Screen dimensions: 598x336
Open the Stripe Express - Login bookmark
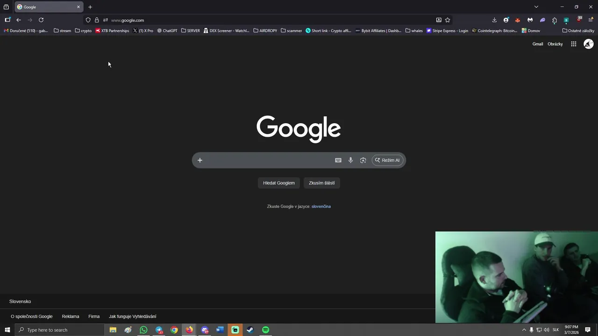tap(447, 31)
